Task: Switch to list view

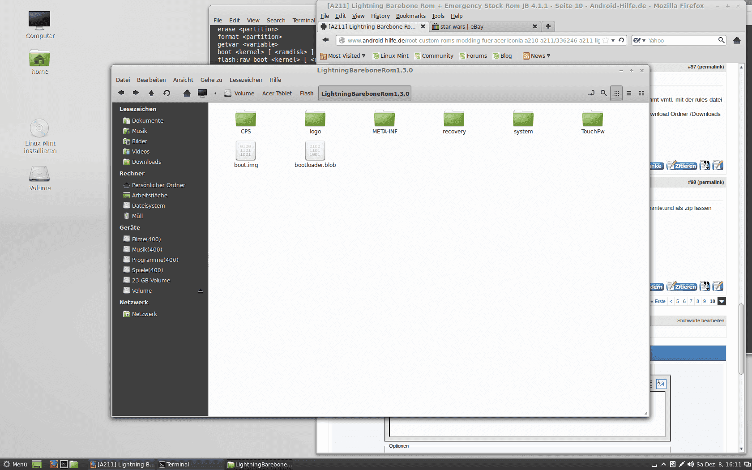Action: point(629,93)
